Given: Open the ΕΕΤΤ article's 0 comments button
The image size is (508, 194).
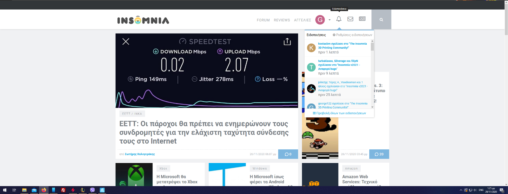Looking at the screenshot, I should [x=288, y=154].
